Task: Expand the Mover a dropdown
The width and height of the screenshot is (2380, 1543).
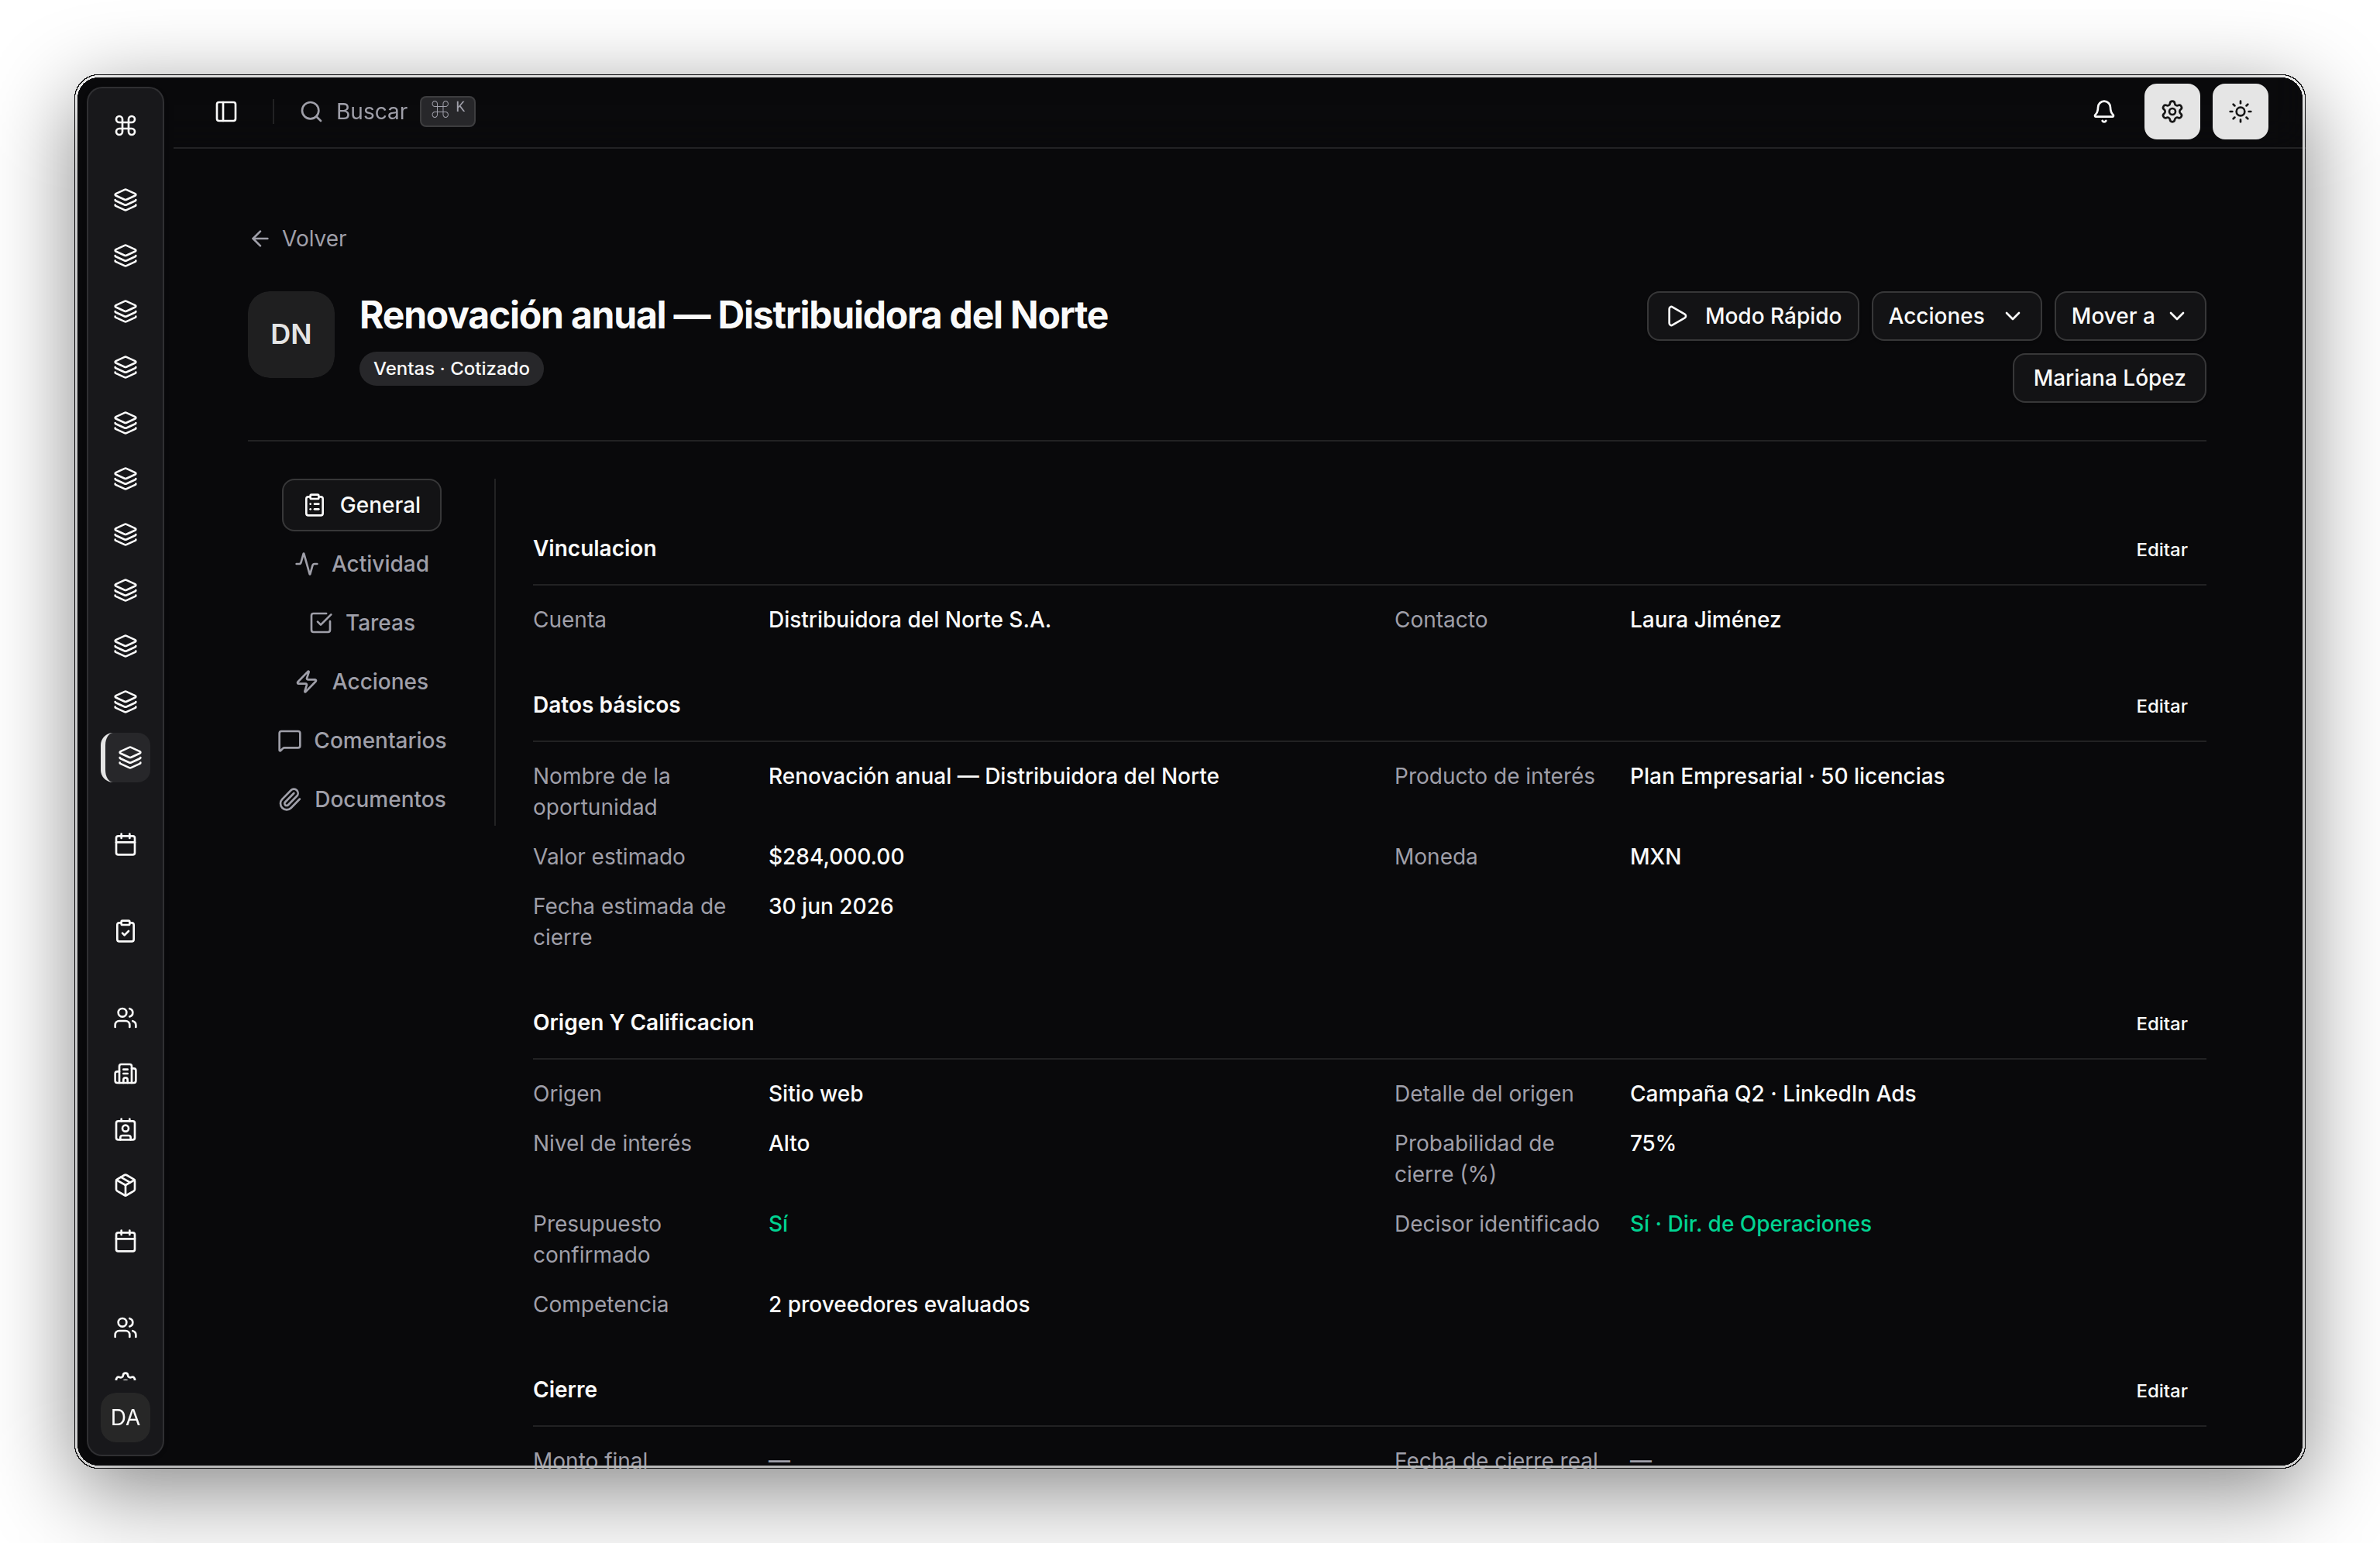Action: (x=2129, y=316)
